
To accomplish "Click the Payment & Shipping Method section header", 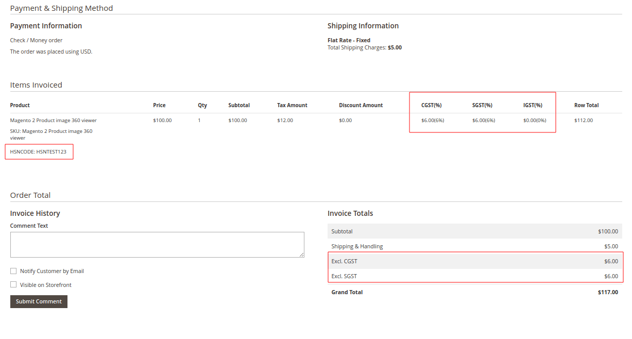I will point(61,8).
